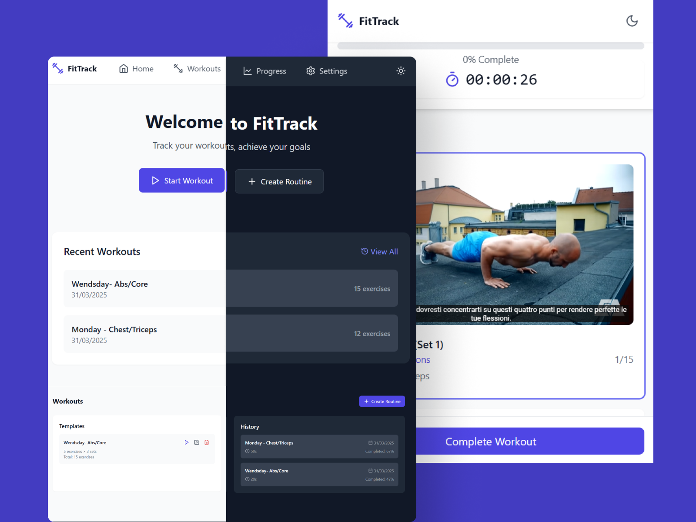
Task: Start the Wendsday- Abs/Core template play icon
Action: pos(187,442)
